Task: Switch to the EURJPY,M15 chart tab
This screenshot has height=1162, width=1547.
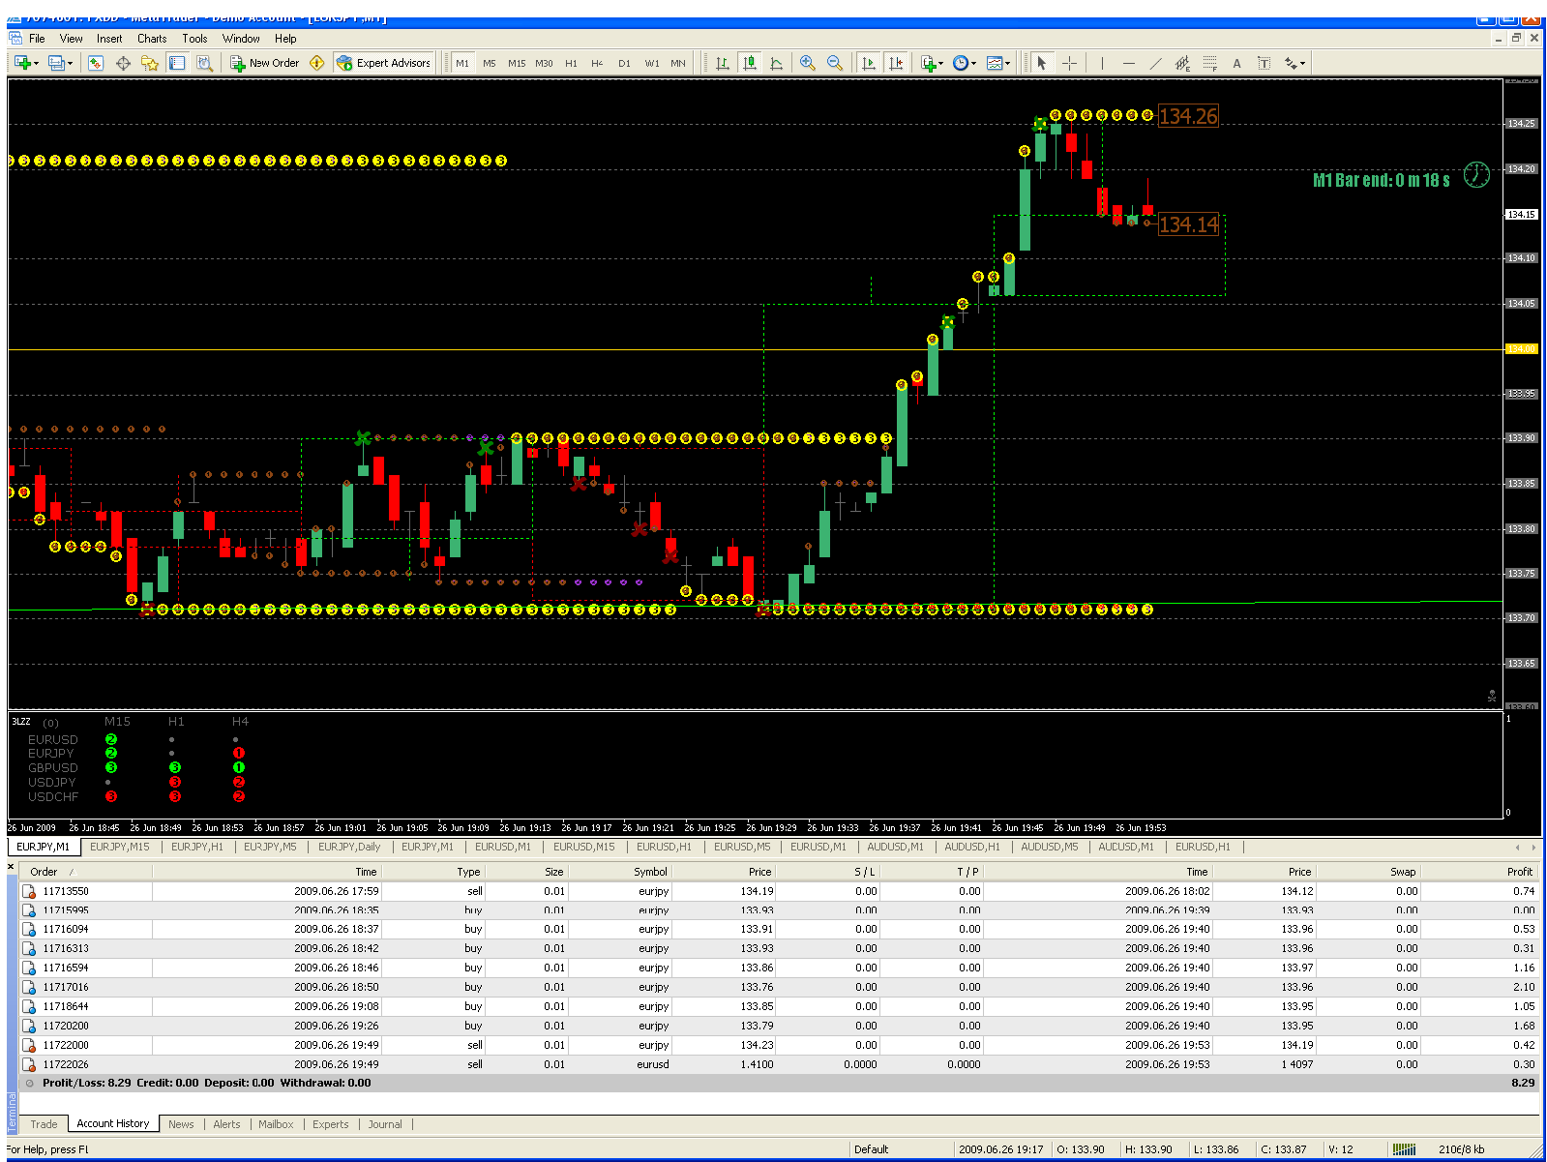Action: click(x=120, y=847)
